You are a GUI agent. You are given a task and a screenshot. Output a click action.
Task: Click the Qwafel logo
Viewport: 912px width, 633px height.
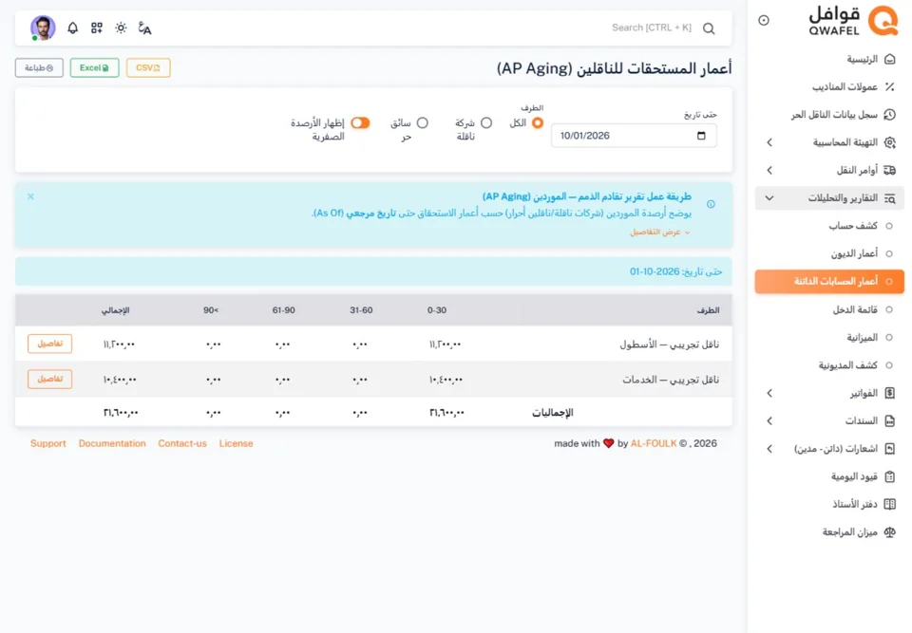click(x=853, y=21)
